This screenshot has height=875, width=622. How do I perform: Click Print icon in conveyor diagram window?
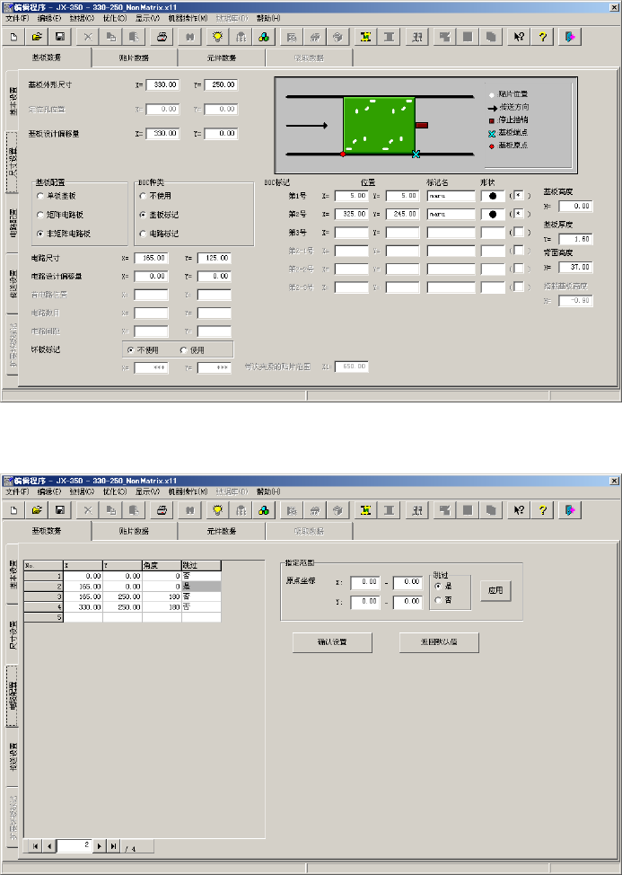(x=162, y=37)
